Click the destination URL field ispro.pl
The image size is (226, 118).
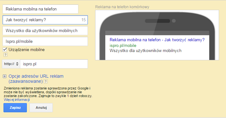[54, 64]
